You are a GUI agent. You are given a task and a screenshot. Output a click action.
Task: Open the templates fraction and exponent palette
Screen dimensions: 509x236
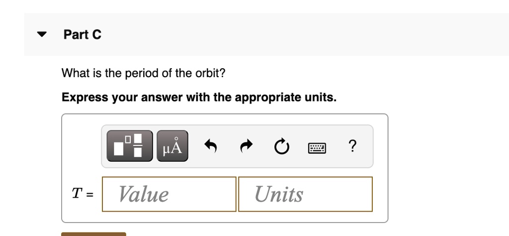point(130,145)
